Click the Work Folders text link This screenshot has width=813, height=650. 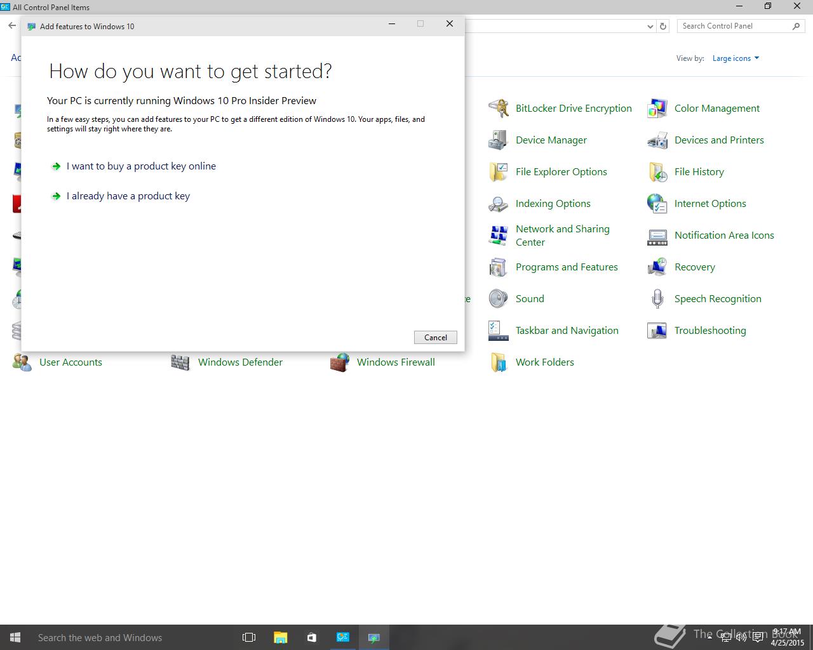pos(545,362)
